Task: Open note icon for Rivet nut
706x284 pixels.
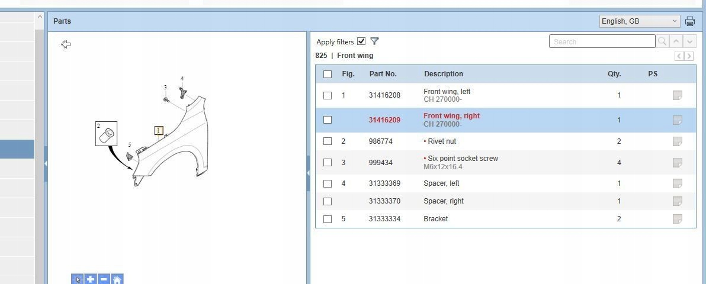Action: [x=677, y=141]
